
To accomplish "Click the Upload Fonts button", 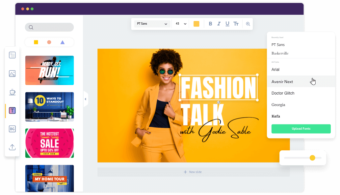I will [x=301, y=129].
